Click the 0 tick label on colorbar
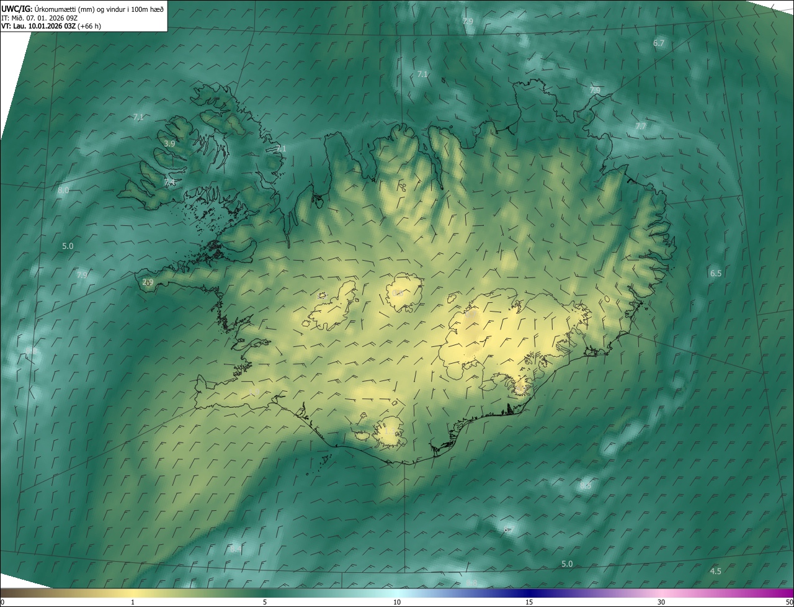The height and width of the screenshot is (607, 794). click(x=2, y=603)
